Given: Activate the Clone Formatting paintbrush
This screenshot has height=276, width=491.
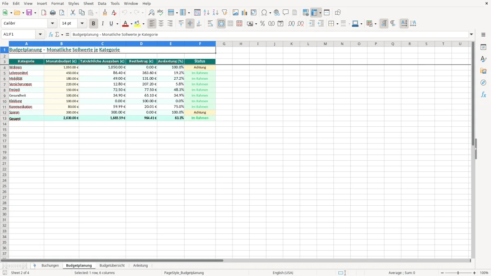Looking at the screenshot, I should tap(105, 13).
